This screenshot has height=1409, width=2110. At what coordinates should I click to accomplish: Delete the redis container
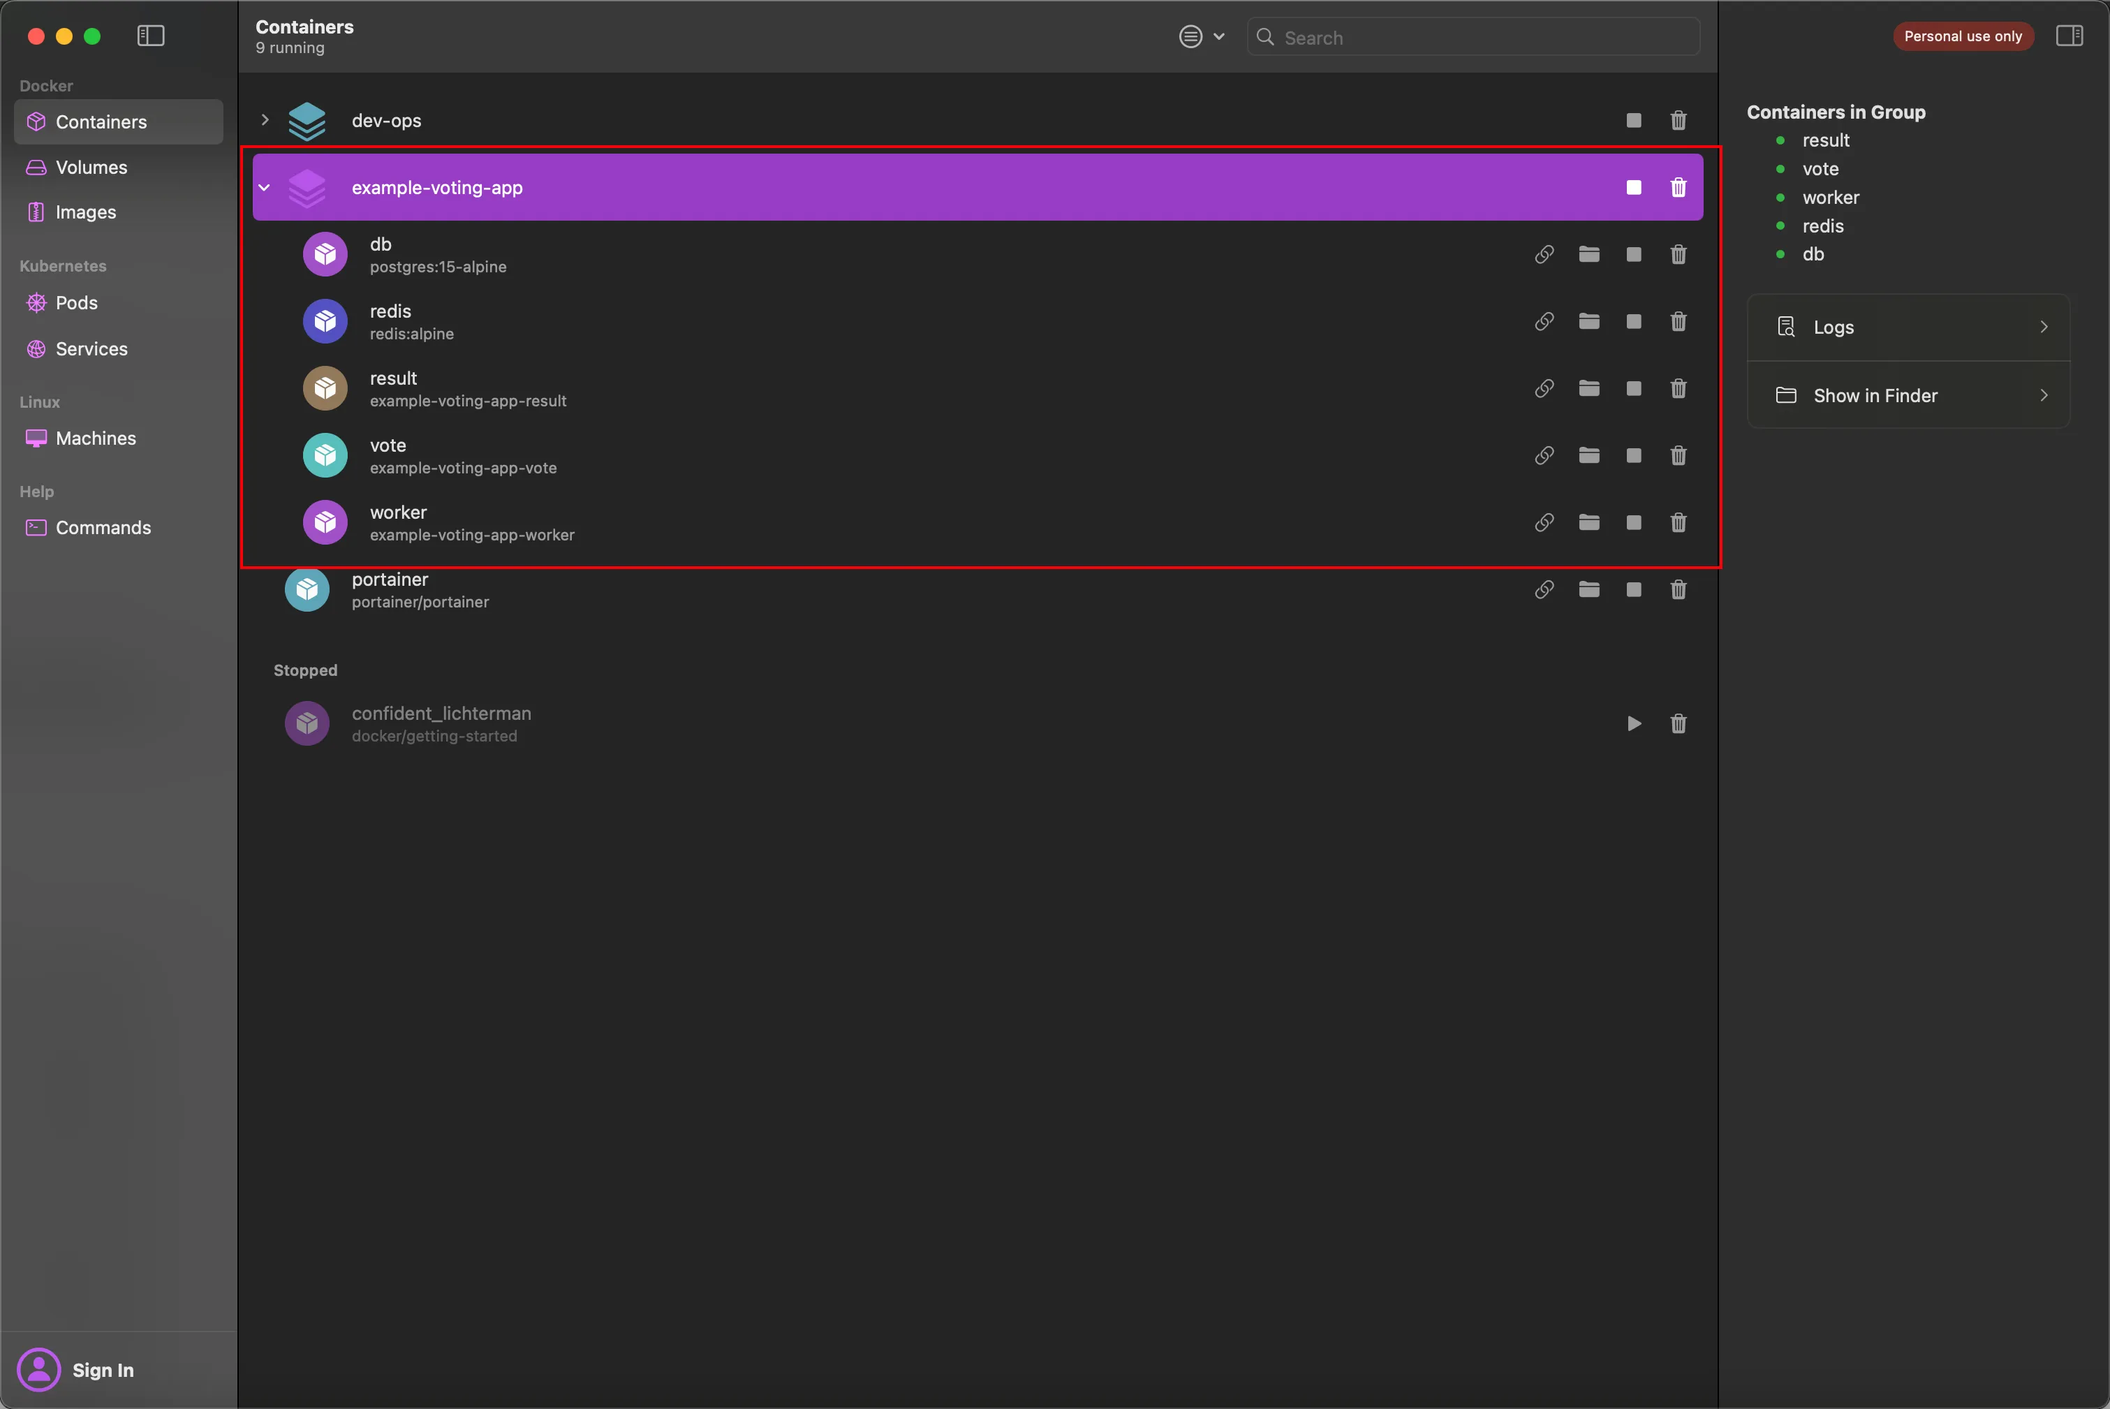coord(1678,320)
